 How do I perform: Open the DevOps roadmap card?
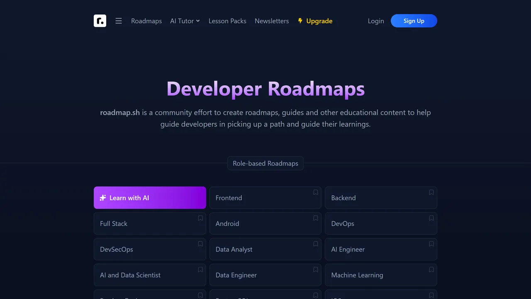click(381, 223)
